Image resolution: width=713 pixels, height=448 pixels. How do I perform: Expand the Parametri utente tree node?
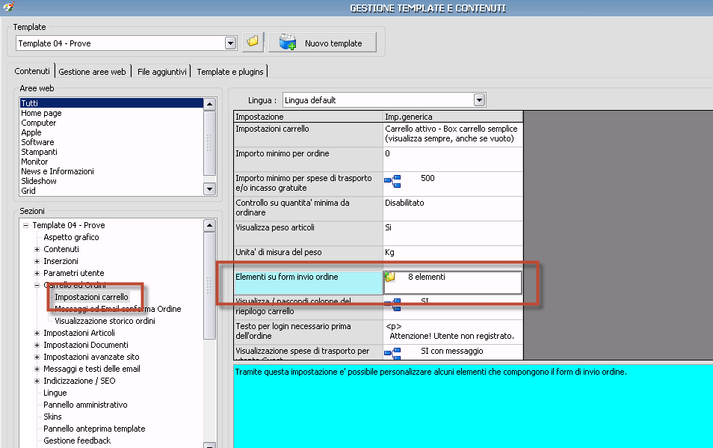pos(37,273)
